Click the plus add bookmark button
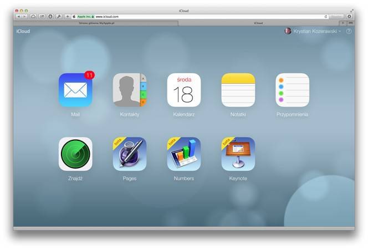The image size is (368, 249). click(x=68, y=17)
